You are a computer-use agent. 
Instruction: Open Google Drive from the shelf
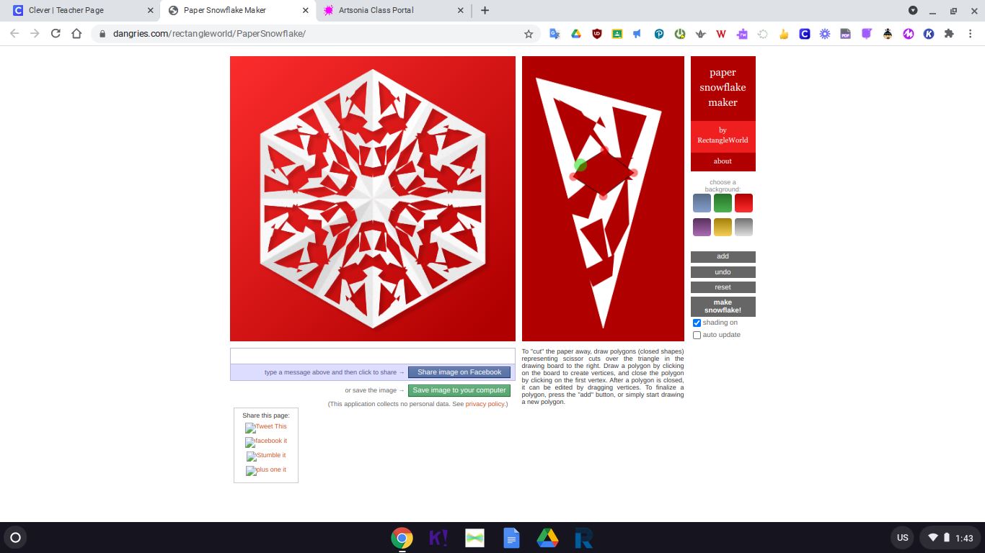pyautogui.click(x=547, y=538)
